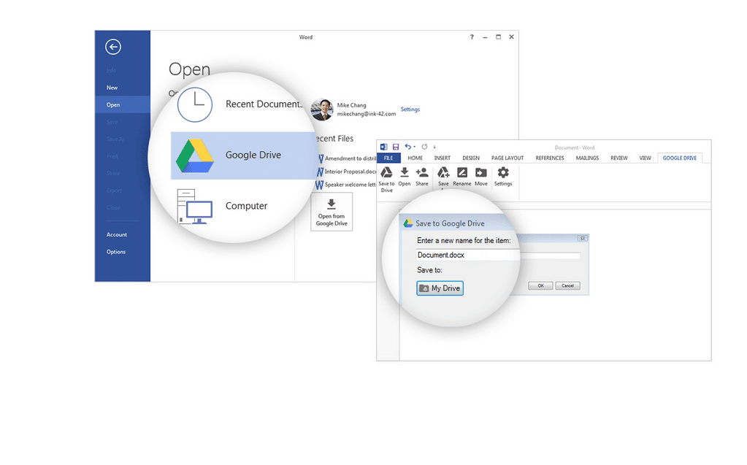Click the quick access Save floppy icon

[395, 147]
